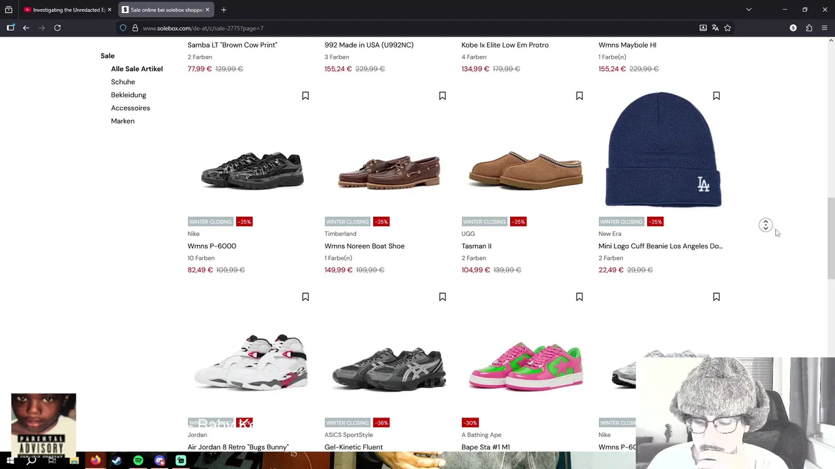Open Steam from the taskbar

tap(117, 461)
